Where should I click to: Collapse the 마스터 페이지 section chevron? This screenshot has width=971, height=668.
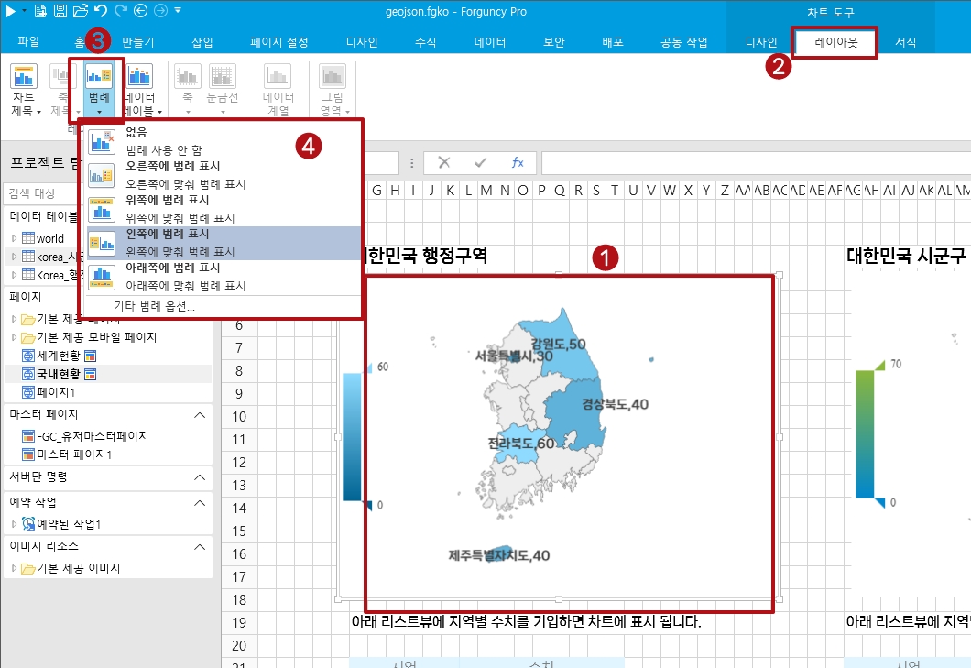click(200, 414)
